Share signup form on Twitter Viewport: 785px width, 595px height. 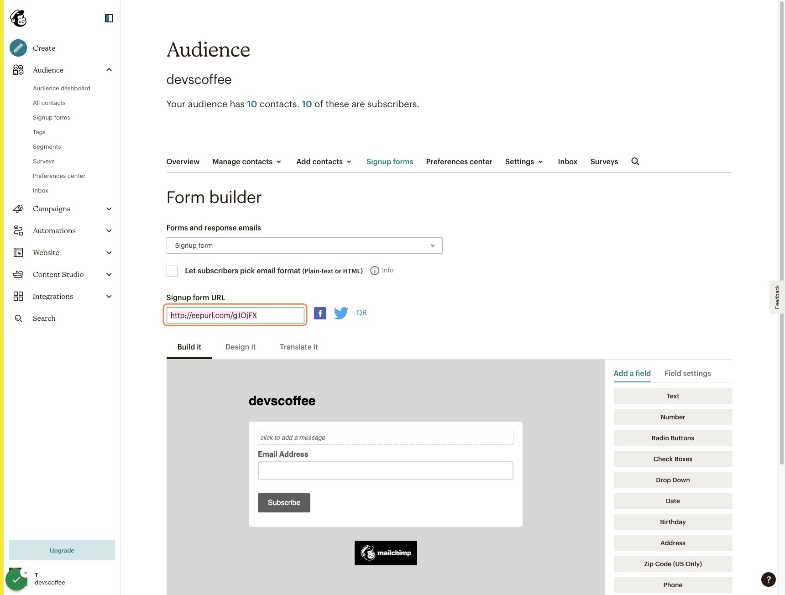(341, 313)
